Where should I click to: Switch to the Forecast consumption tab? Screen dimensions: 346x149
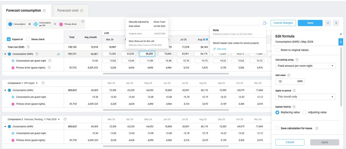pos(26,11)
